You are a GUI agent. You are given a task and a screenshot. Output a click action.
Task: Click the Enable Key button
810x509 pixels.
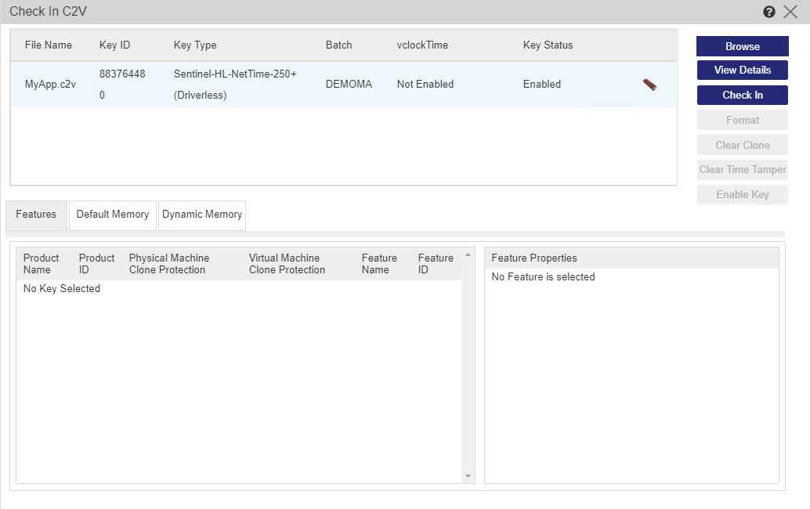[x=741, y=194]
